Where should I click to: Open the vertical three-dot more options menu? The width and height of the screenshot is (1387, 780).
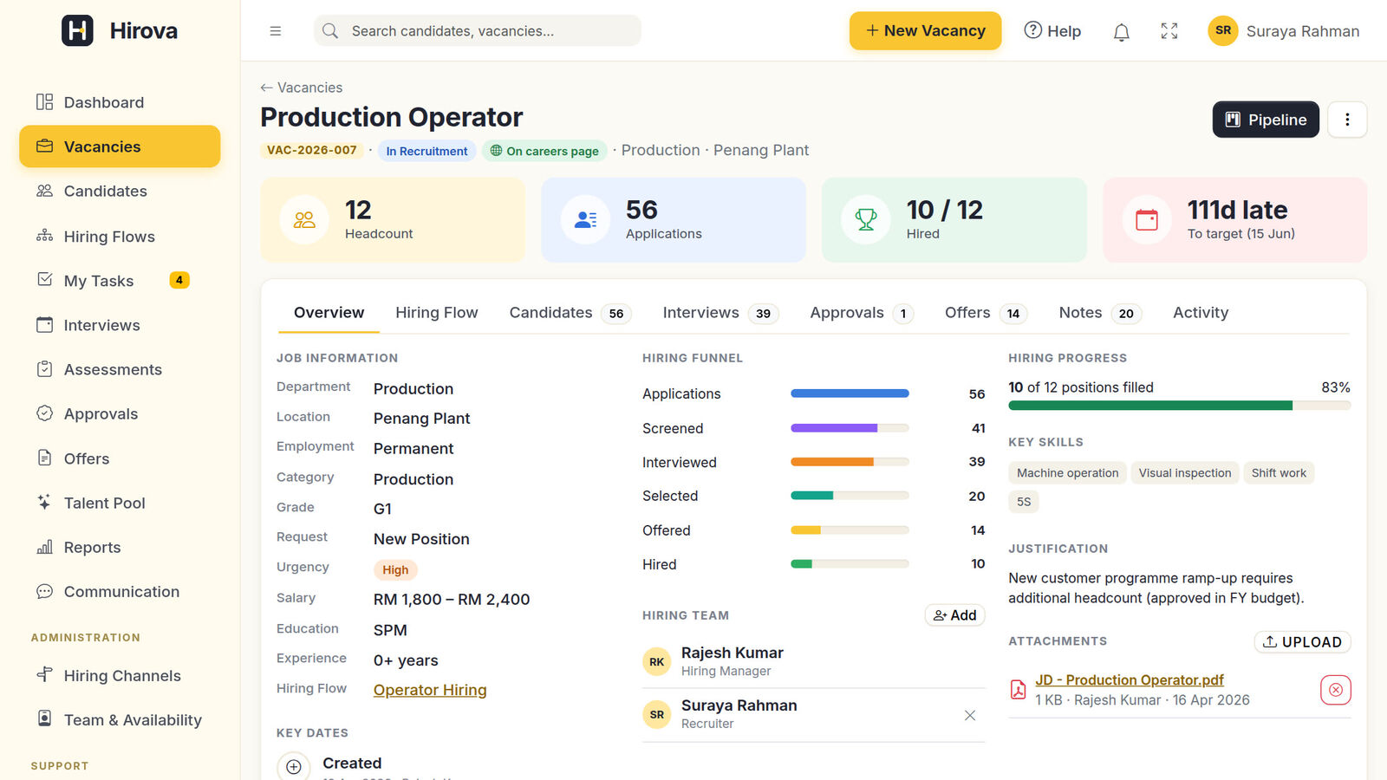[1347, 120]
